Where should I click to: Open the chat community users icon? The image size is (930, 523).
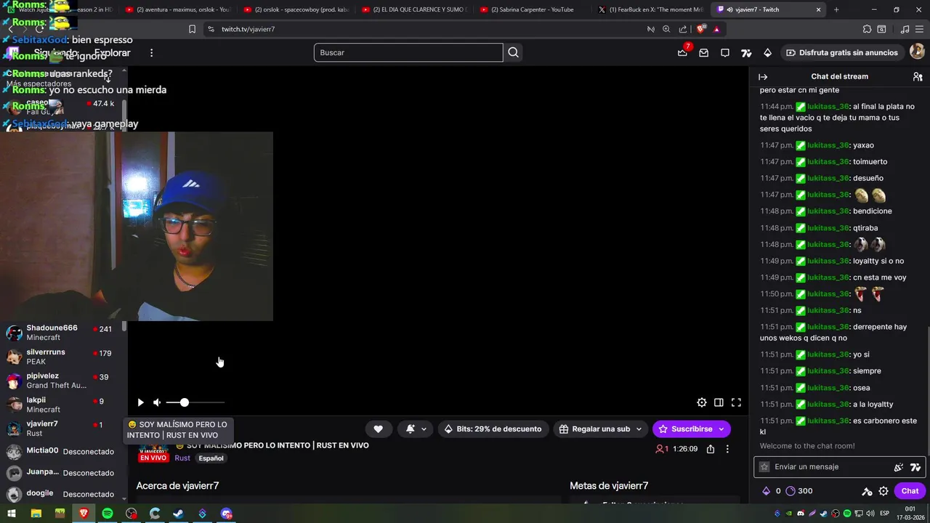pyautogui.click(x=918, y=76)
